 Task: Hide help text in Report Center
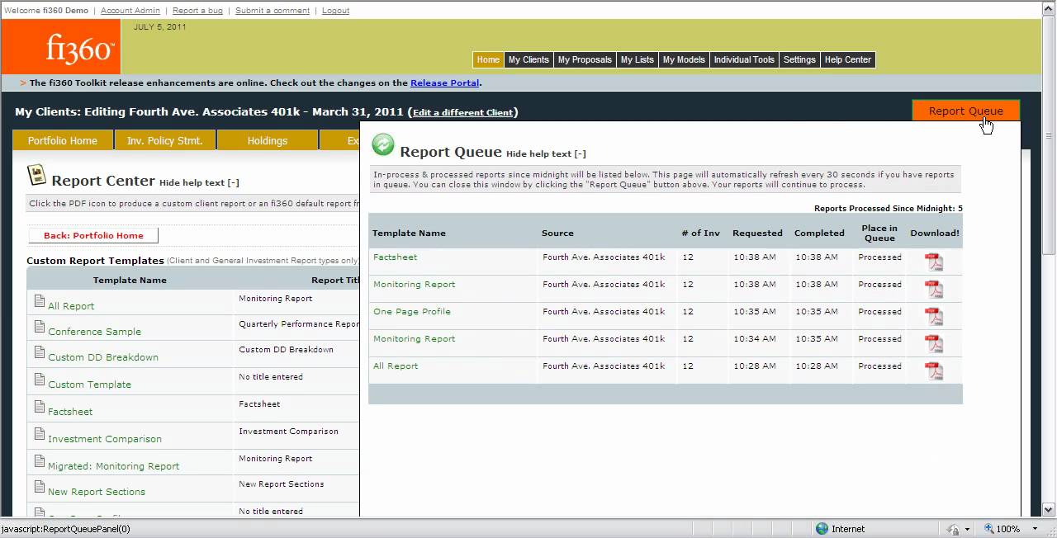pyautogui.click(x=199, y=182)
